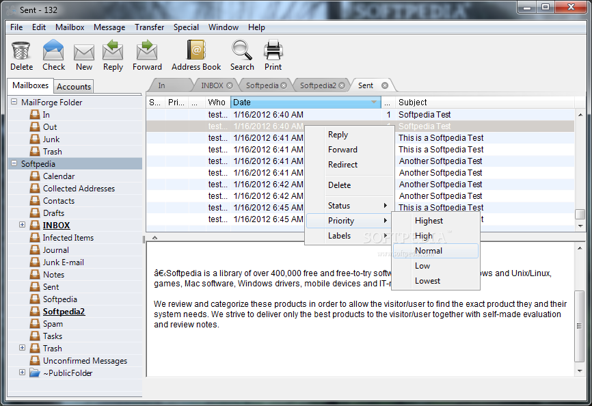Open the MailForge In mailbox icon
This screenshot has width=592, height=406.
[x=35, y=114]
